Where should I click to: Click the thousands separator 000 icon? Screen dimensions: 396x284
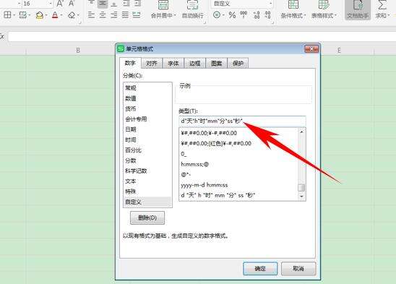pyautogui.click(x=244, y=14)
